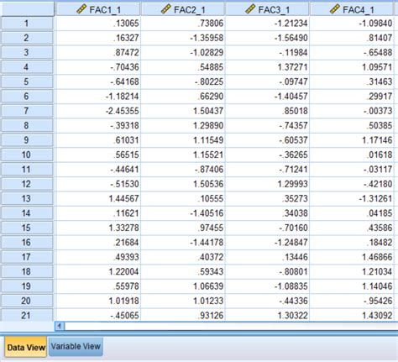Click cell value -.00373
The height and width of the screenshot is (362, 398).
click(352, 111)
